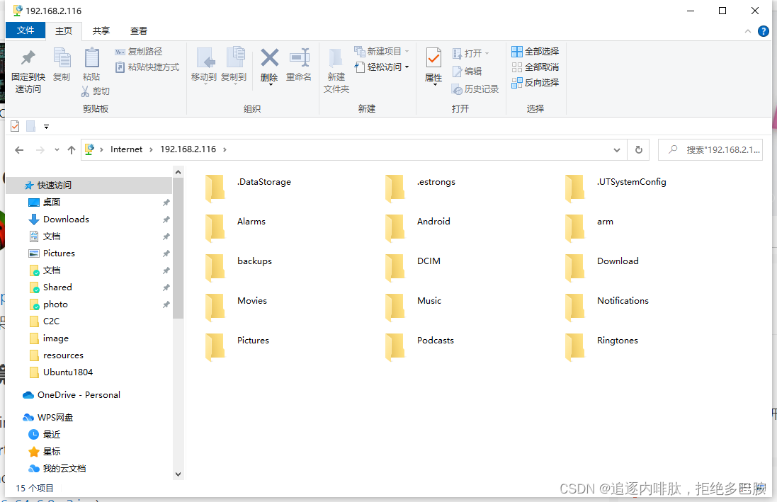
Task: Open the address bar history dropdown
Action: tap(617, 149)
